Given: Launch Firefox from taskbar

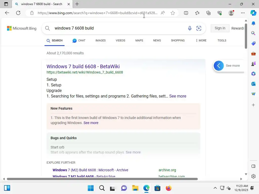Looking at the screenshot, I should point(168,188).
